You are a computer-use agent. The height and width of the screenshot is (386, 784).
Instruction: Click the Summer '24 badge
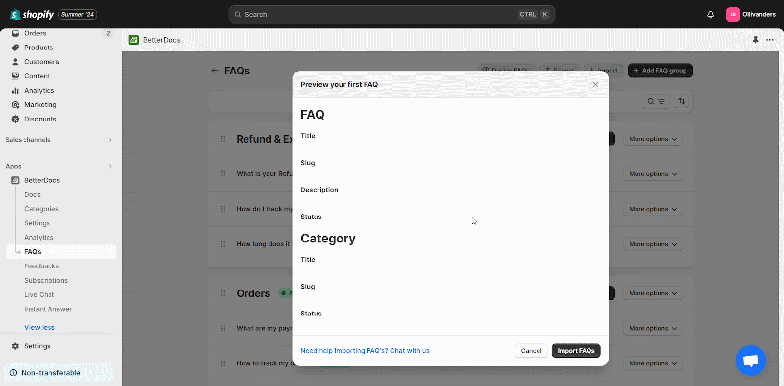[x=77, y=15]
